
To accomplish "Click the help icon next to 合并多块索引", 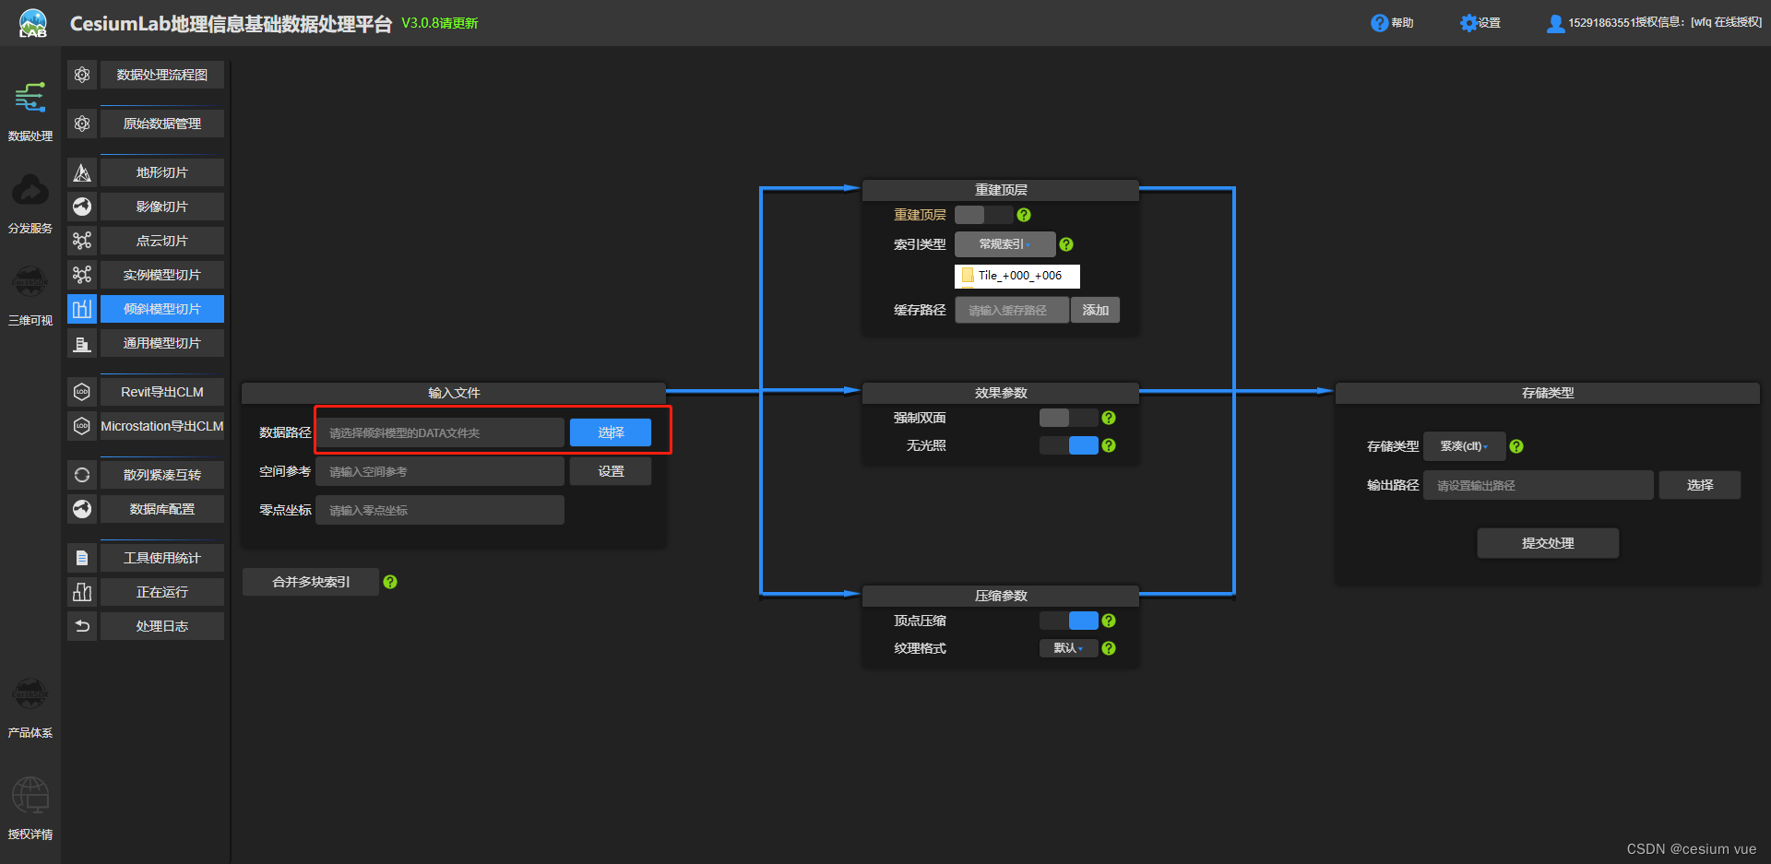I will (390, 582).
